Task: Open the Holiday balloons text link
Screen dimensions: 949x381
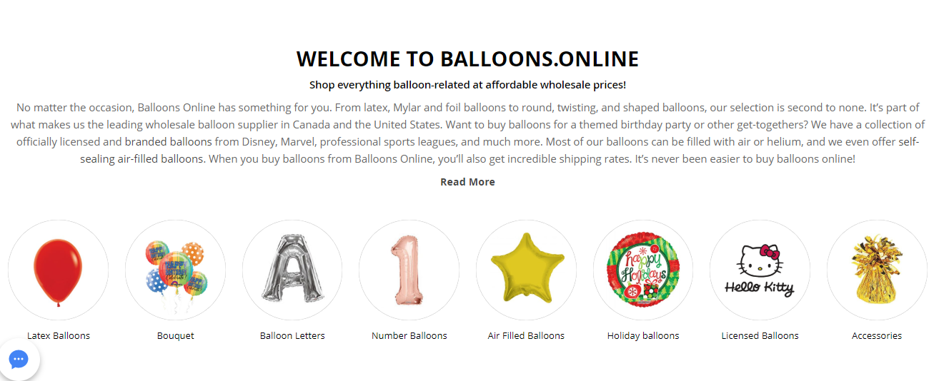Action: tap(643, 335)
